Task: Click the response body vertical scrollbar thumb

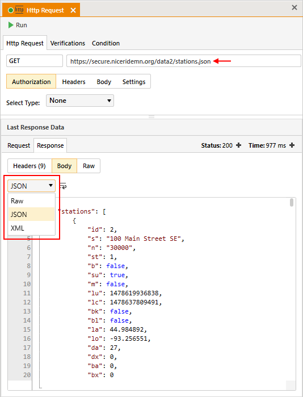Action: coord(292,203)
